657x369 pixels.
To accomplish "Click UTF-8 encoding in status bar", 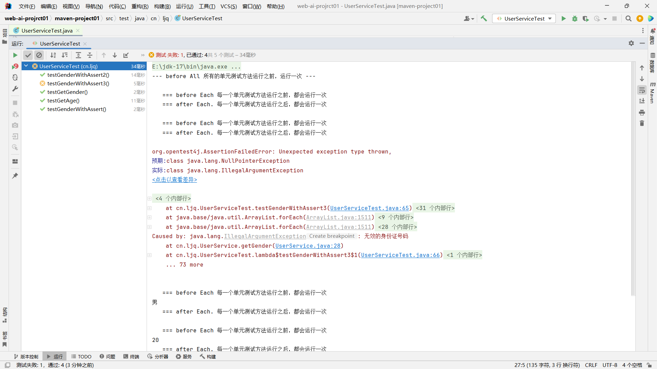I will click(x=610, y=365).
